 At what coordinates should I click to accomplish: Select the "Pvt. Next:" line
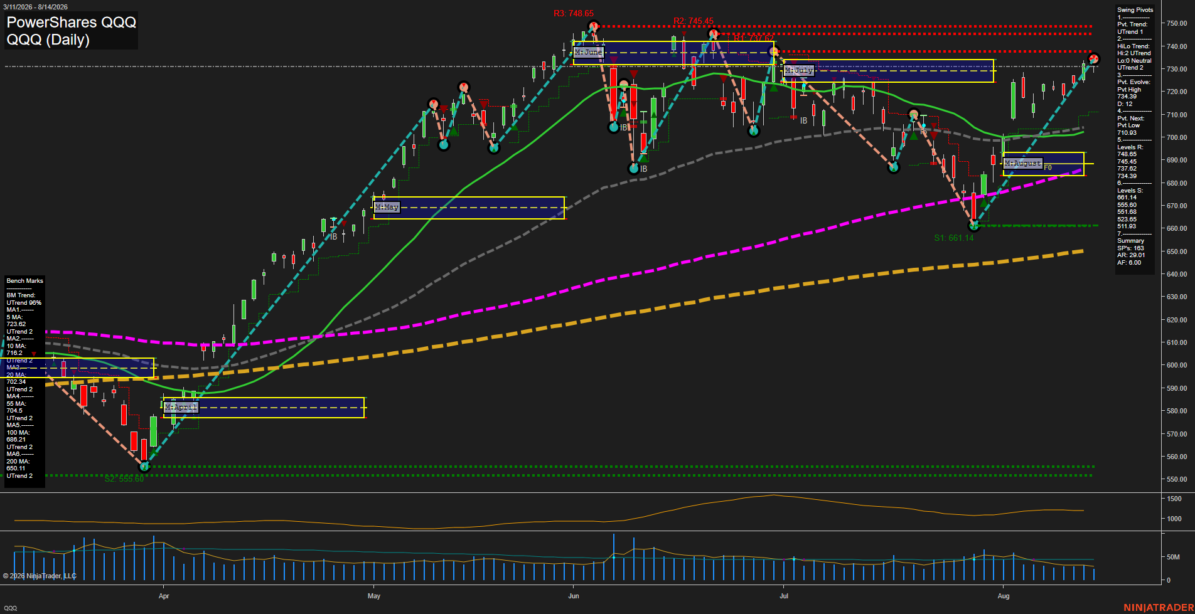[1130, 119]
